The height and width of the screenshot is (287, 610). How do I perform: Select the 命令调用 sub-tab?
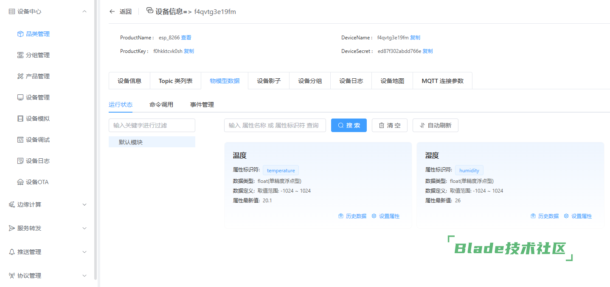coord(161,105)
